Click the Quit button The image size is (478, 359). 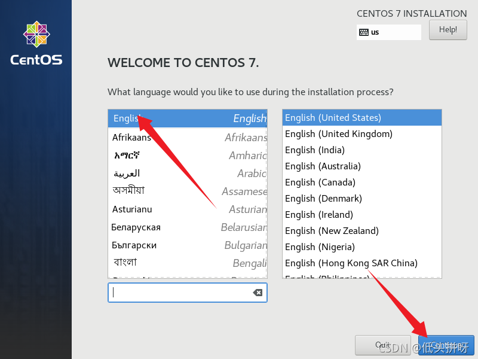click(x=382, y=345)
